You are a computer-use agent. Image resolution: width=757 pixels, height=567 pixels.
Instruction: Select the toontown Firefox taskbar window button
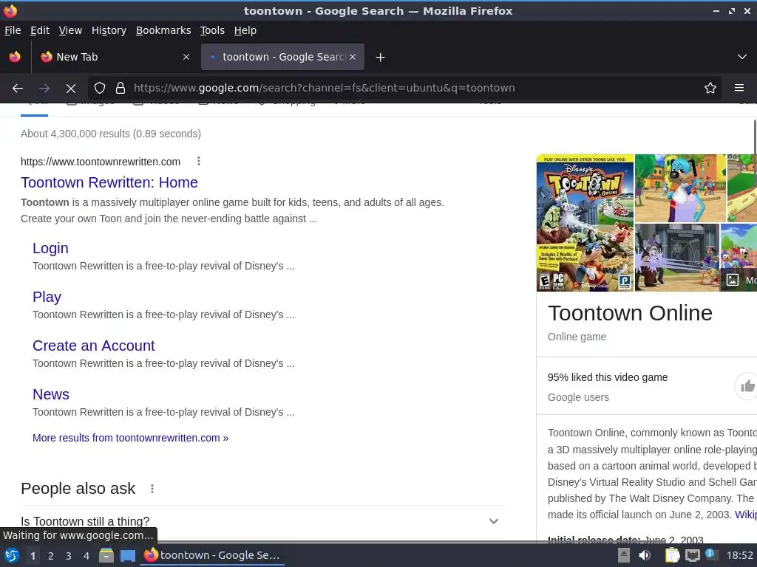212,555
